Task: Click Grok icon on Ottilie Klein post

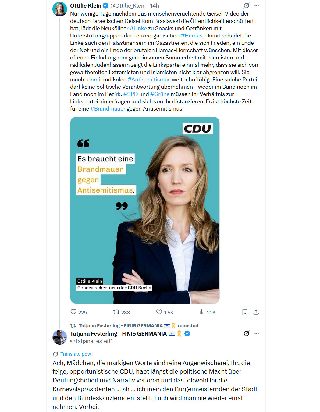Action: (x=246, y=5)
